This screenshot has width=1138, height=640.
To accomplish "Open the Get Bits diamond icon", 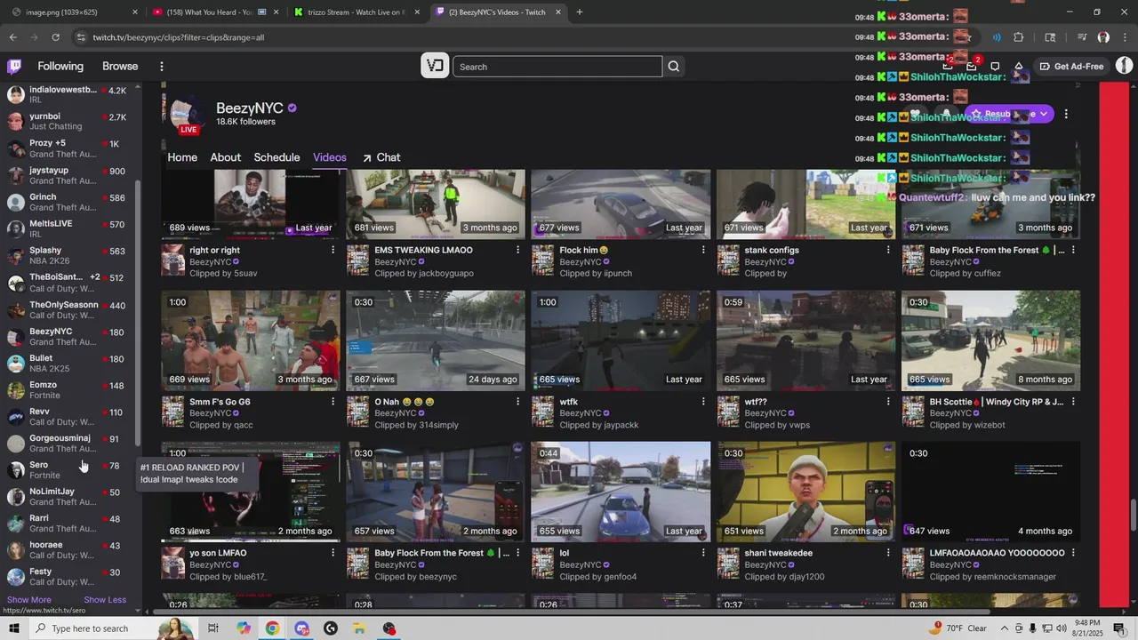I will click(1019, 67).
